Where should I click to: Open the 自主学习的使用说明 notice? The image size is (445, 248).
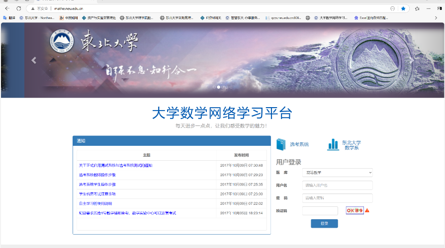click(95, 203)
